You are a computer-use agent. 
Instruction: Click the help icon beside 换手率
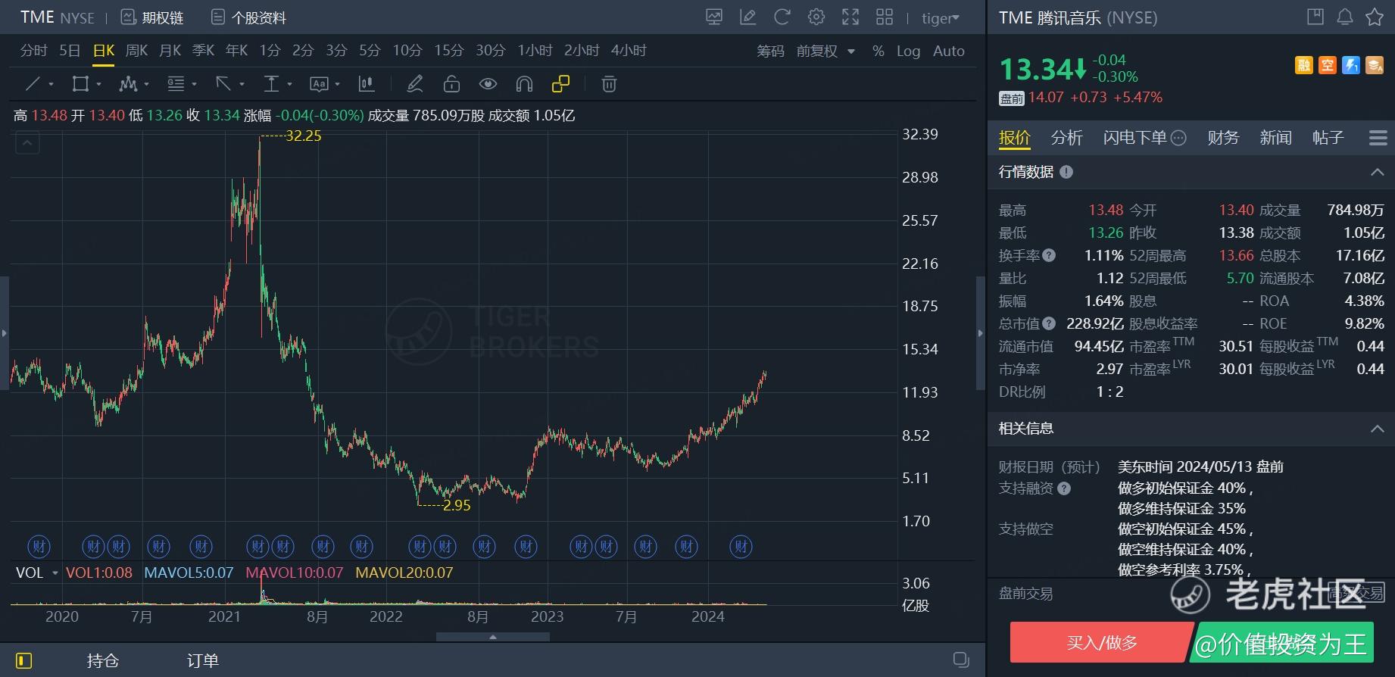[1049, 255]
